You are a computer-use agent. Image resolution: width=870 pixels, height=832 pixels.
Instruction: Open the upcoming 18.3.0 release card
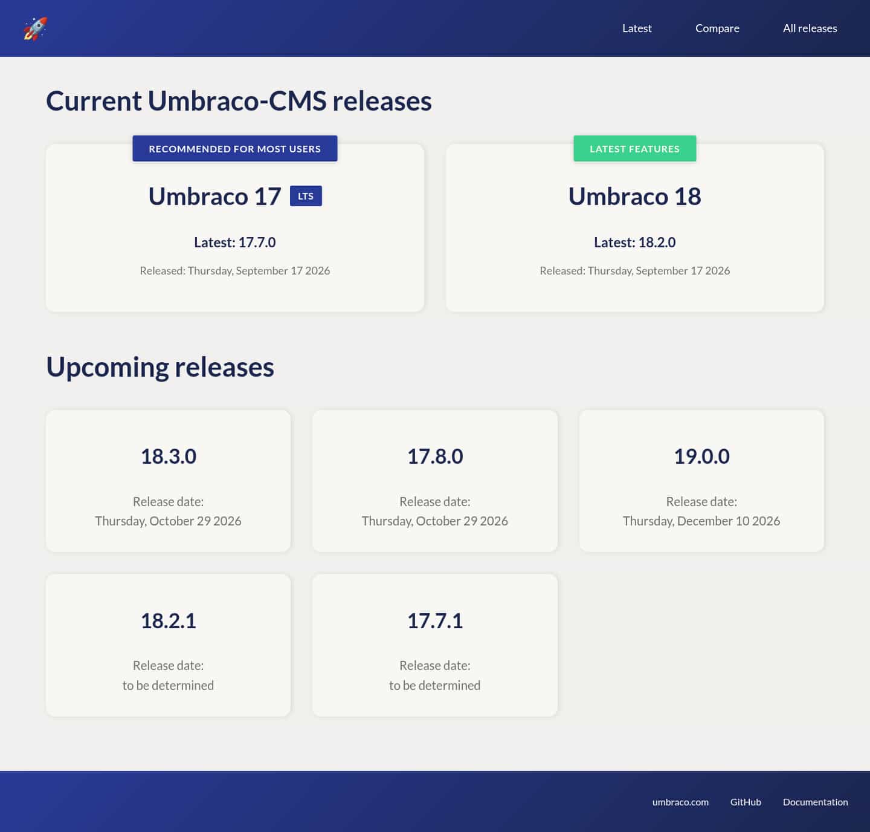point(169,481)
